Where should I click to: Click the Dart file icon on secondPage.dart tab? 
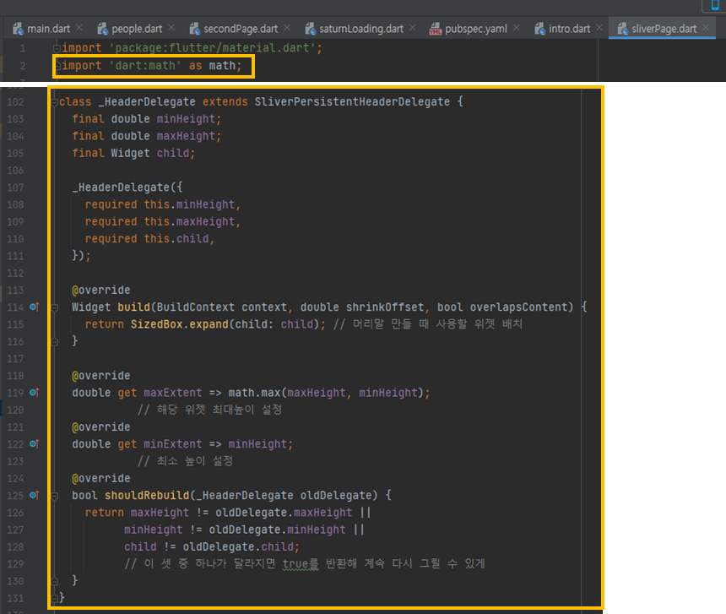pyautogui.click(x=194, y=29)
